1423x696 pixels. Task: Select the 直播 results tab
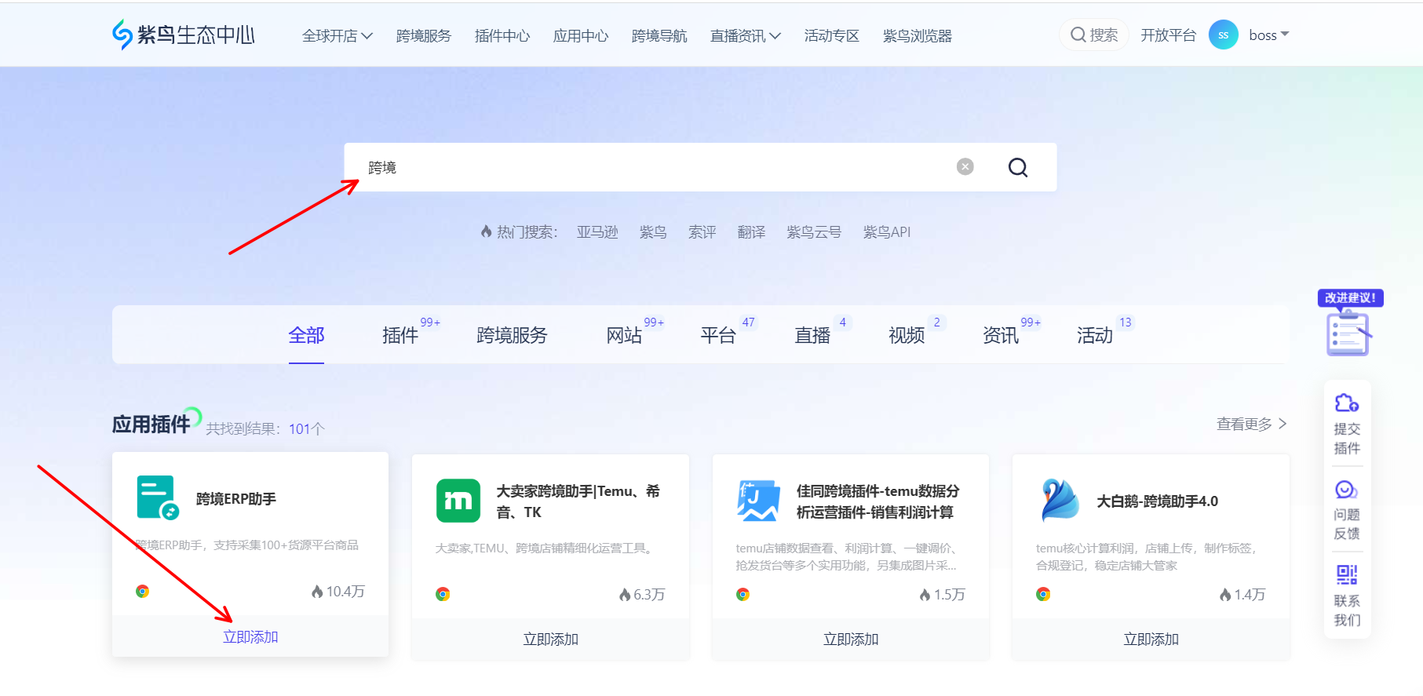coord(812,335)
